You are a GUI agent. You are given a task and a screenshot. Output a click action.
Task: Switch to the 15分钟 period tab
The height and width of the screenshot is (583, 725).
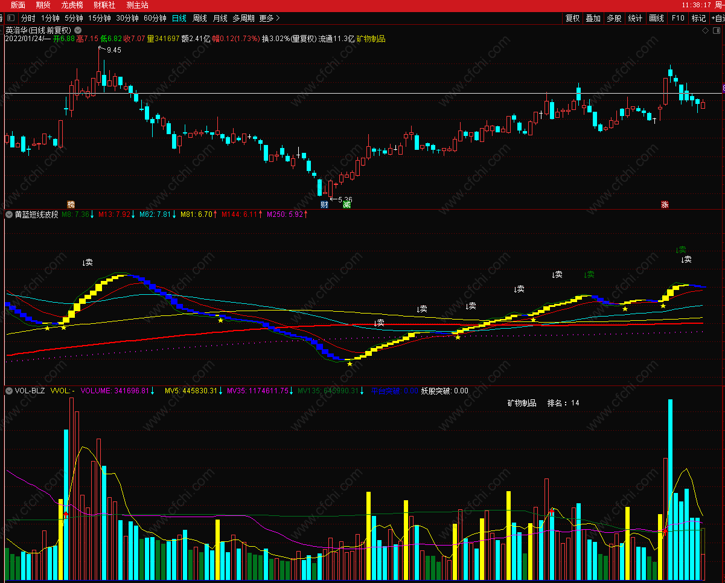100,18
